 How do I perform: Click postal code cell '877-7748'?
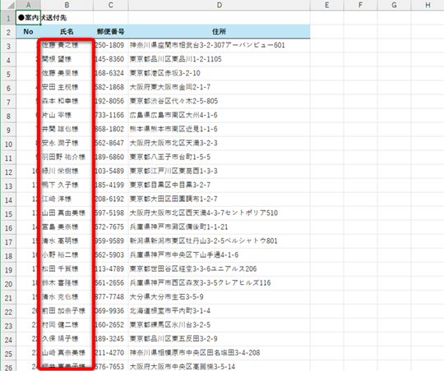[111, 297]
